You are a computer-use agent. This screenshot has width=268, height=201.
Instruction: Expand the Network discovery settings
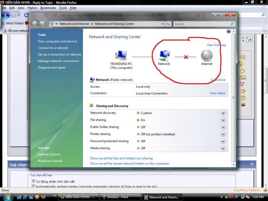pos(223,113)
